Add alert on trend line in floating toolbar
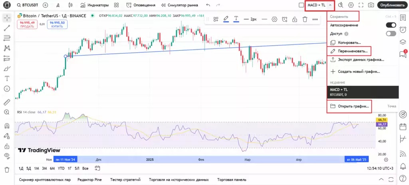Image resolution: width=409 pixels, height=185 pixels. pos(284,19)
